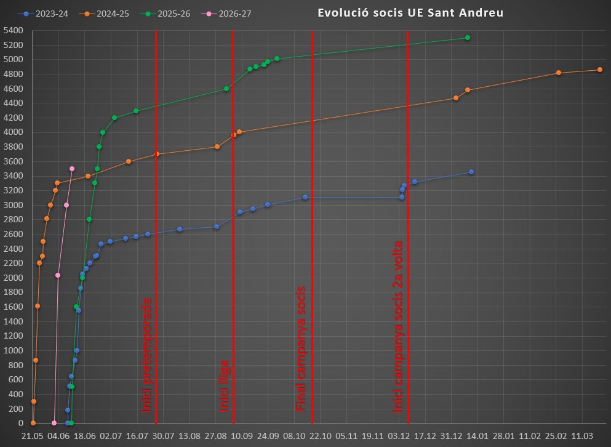Viewport: 611px width, 447px height.
Task: Select the 2025-26 legend entry
Action: [x=166, y=14]
